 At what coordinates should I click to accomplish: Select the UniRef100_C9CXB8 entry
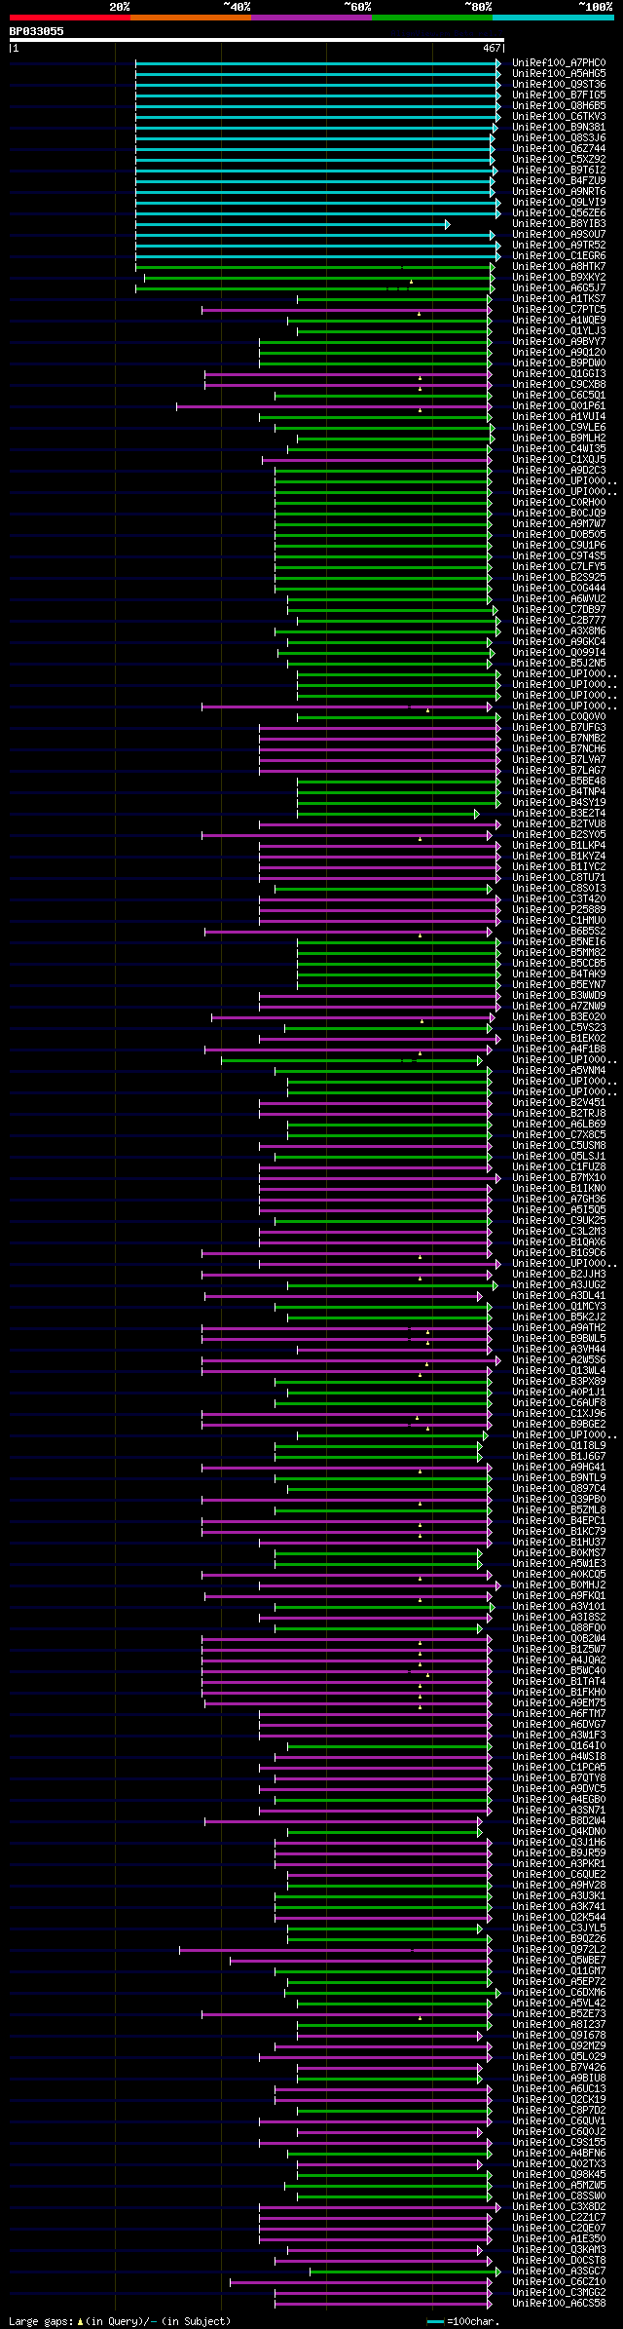(559, 385)
